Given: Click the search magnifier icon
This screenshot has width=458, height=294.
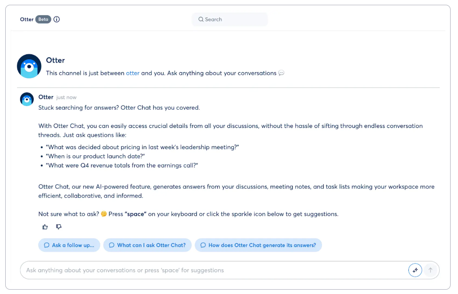Looking at the screenshot, I should point(201,19).
